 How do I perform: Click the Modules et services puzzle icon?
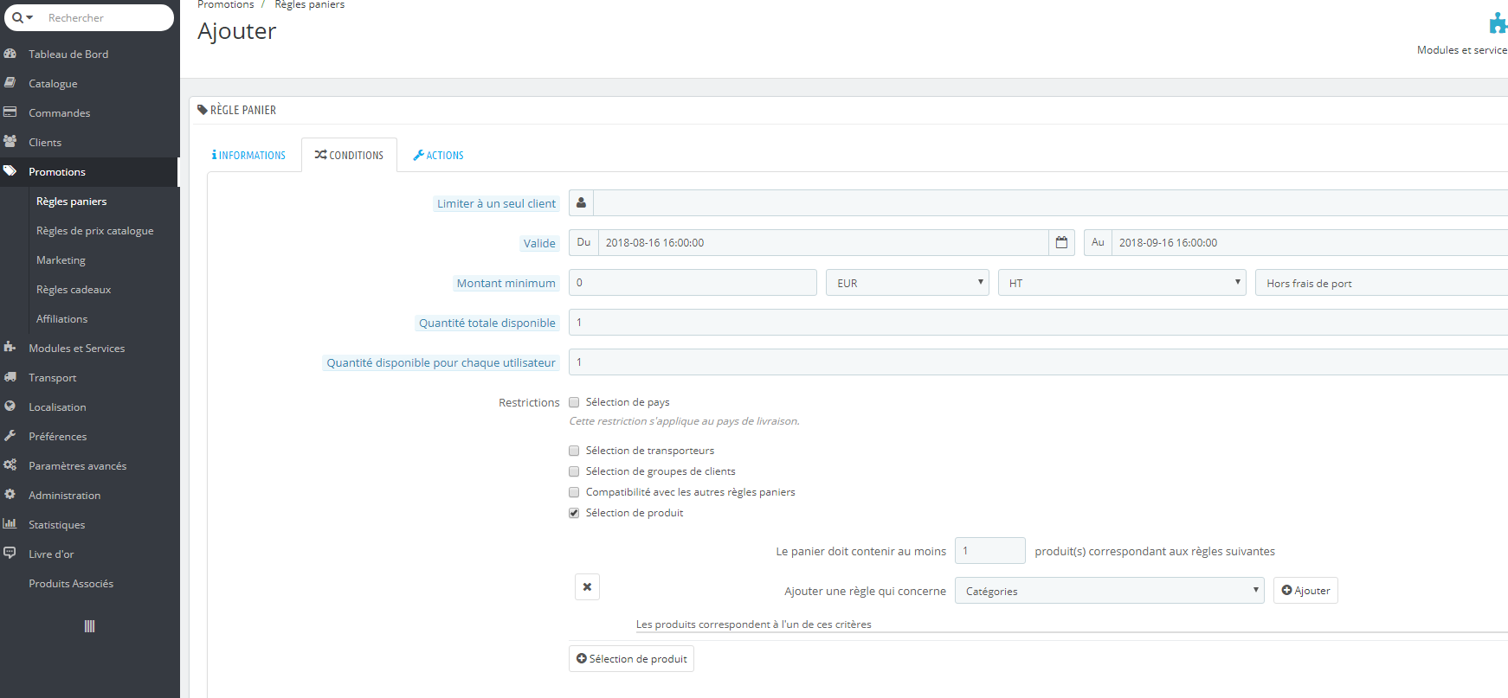tap(1498, 23)
